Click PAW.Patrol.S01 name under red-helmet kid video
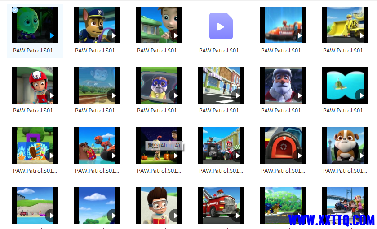Image resolution: width=377 pixels, height=229 pixels. (x=35, y=111)
